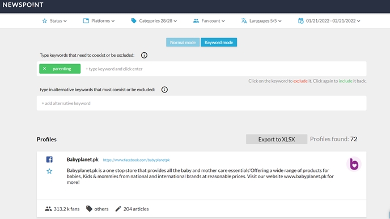This screenshot has width=390, height=219.
Task: Click info icon next to alternative keywords label
Action: pyautogui.click(x=164, y=90)
